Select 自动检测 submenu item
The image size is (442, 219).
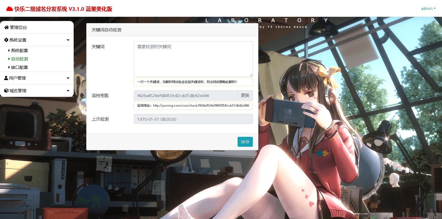(19, 59)
